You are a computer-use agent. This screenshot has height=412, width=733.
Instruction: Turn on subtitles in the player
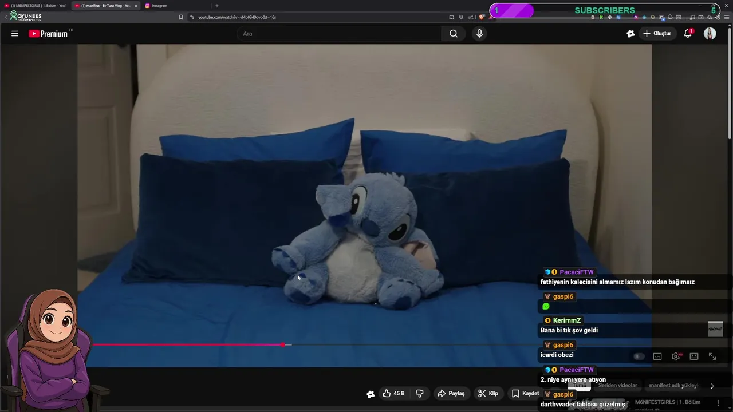click(x=657, y=356)
